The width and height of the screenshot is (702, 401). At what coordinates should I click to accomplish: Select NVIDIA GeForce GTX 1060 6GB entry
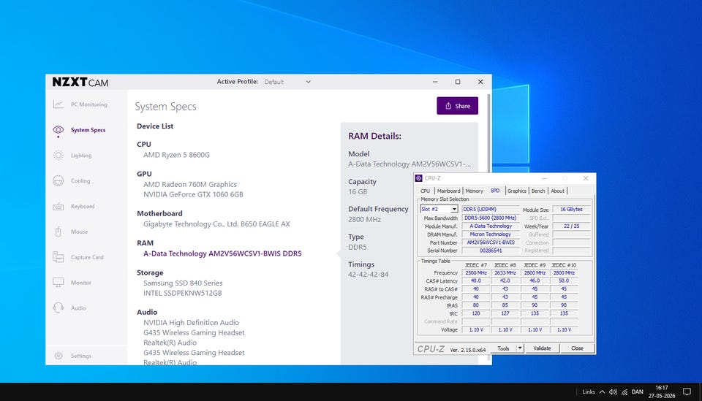click(x=193, y=194)
